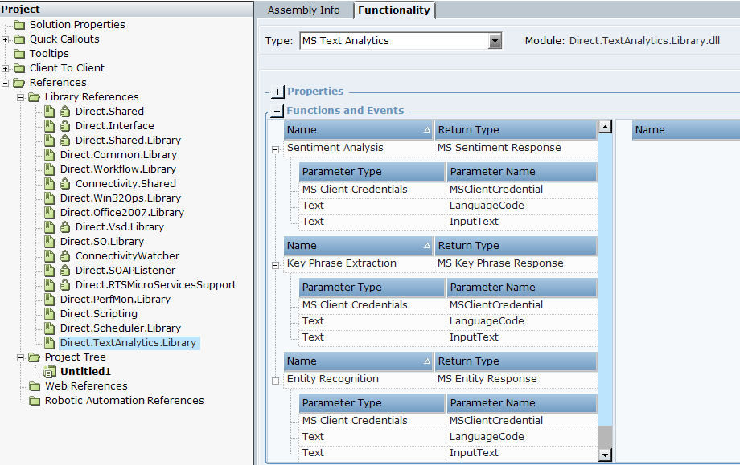Click the Direct.TextAnalytics.Library file icon
This screenshot has height=465, width=740.
tap(50, 343)
